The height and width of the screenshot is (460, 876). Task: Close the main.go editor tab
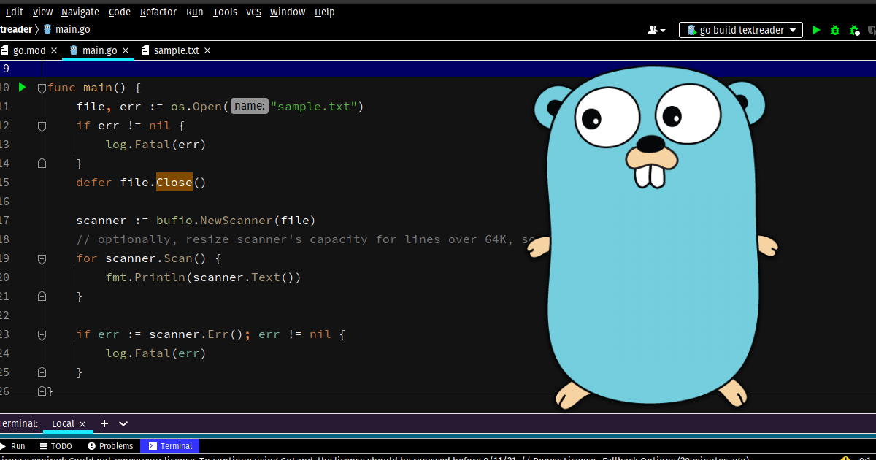pos(126,50)
